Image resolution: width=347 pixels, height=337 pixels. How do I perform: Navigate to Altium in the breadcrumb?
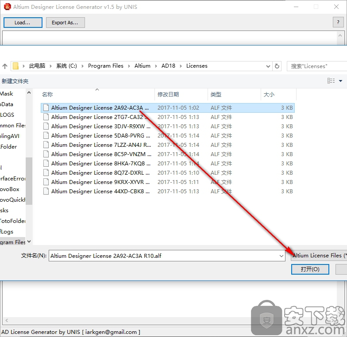click(143, 66)
